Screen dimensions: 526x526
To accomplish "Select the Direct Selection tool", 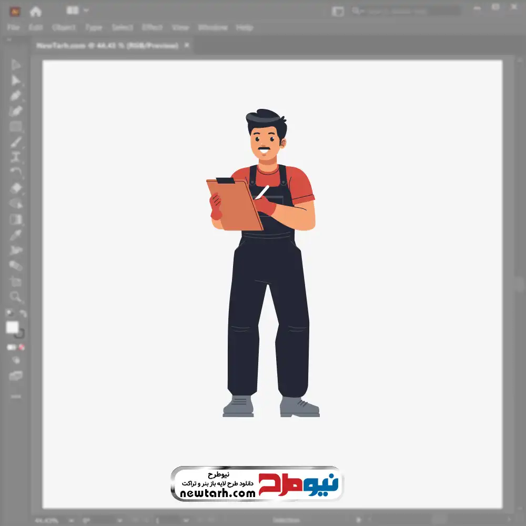I will point(16,80).
